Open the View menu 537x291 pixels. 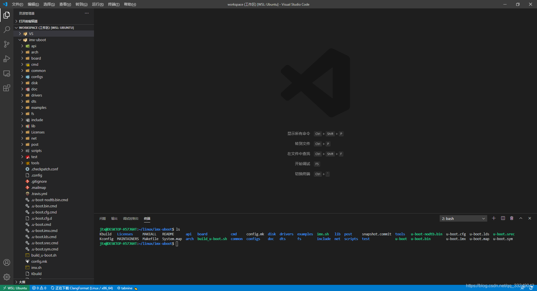coord(65,4)
